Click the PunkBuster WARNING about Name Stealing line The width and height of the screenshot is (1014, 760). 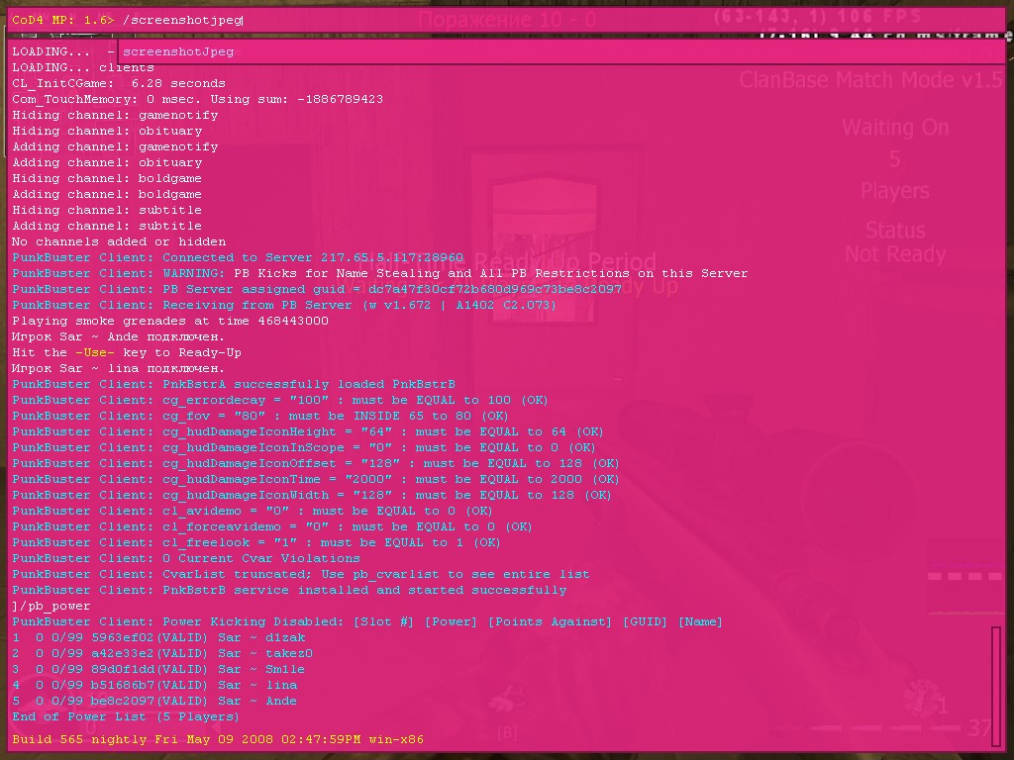tap(379, 273)
